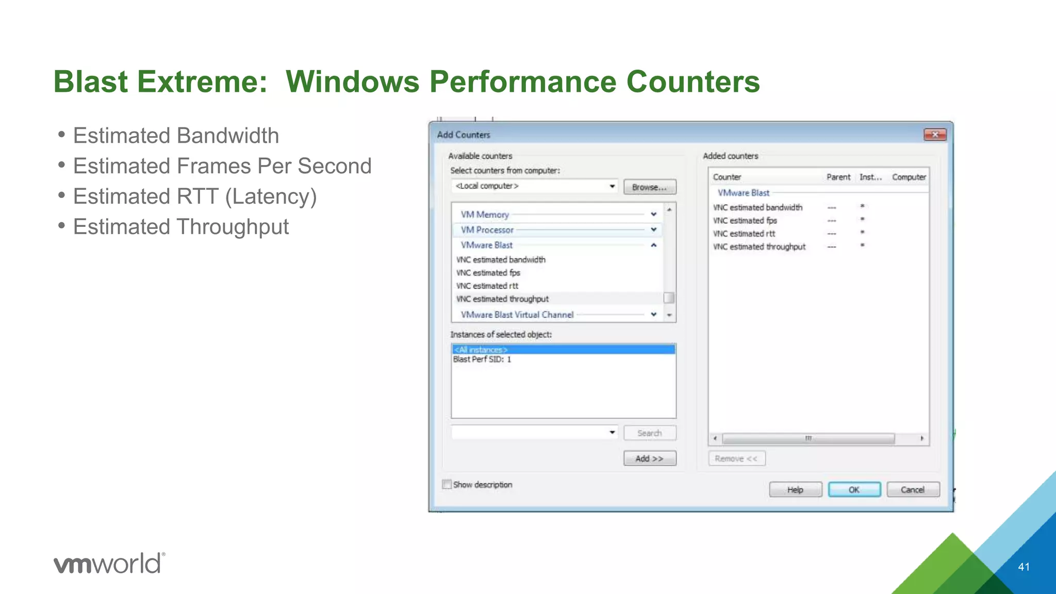Expand VMware Blast Virtual Channel group
The image size is (1056, 594).
point(653,314)
